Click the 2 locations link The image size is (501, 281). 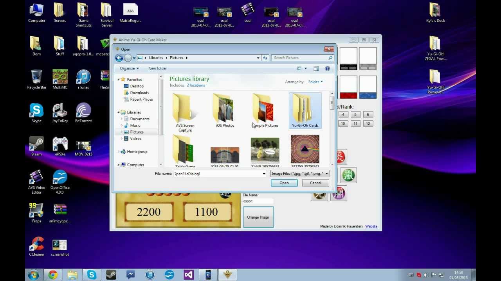point(196,85)
